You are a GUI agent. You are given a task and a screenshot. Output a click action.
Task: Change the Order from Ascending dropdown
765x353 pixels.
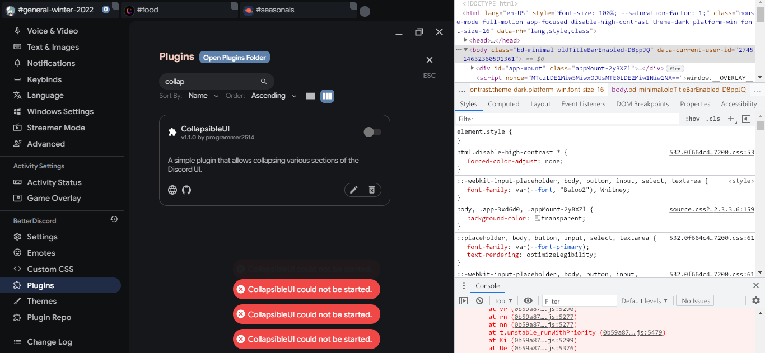point(273,96)
